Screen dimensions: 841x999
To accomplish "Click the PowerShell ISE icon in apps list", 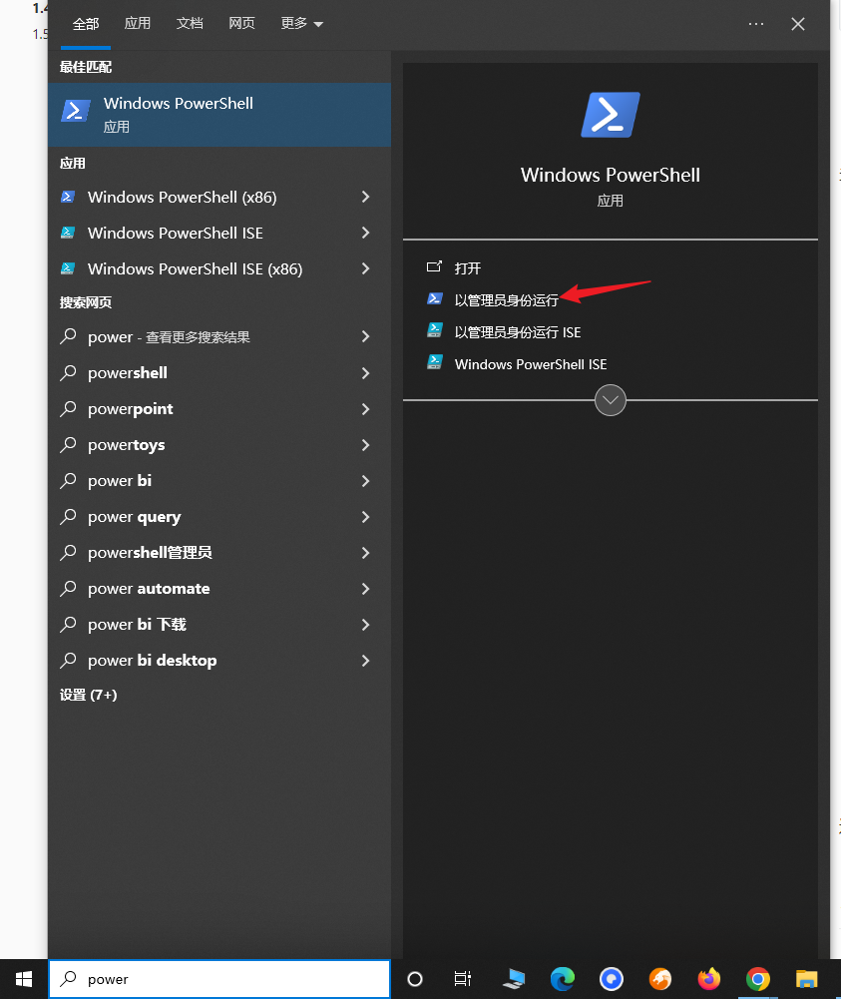I will click(x=68, y=233).
